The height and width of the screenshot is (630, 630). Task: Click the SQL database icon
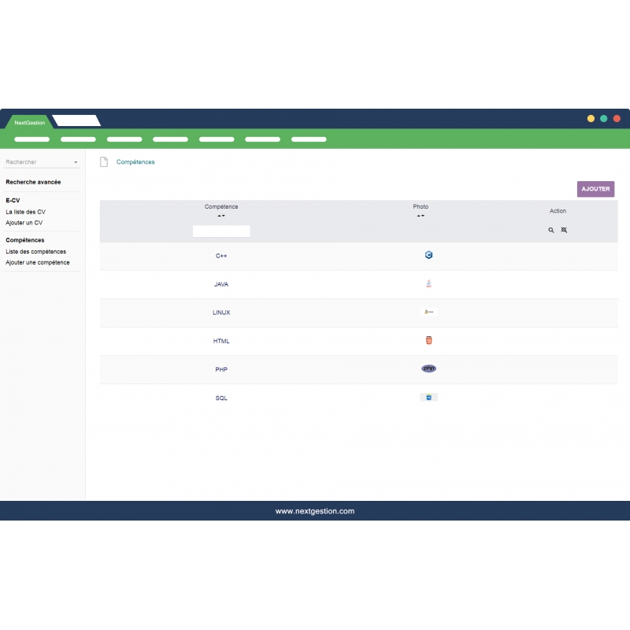[428, 397]
